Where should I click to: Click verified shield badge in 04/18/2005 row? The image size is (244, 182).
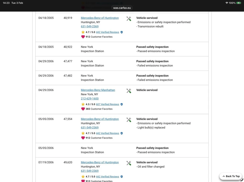tap(122, 32)
